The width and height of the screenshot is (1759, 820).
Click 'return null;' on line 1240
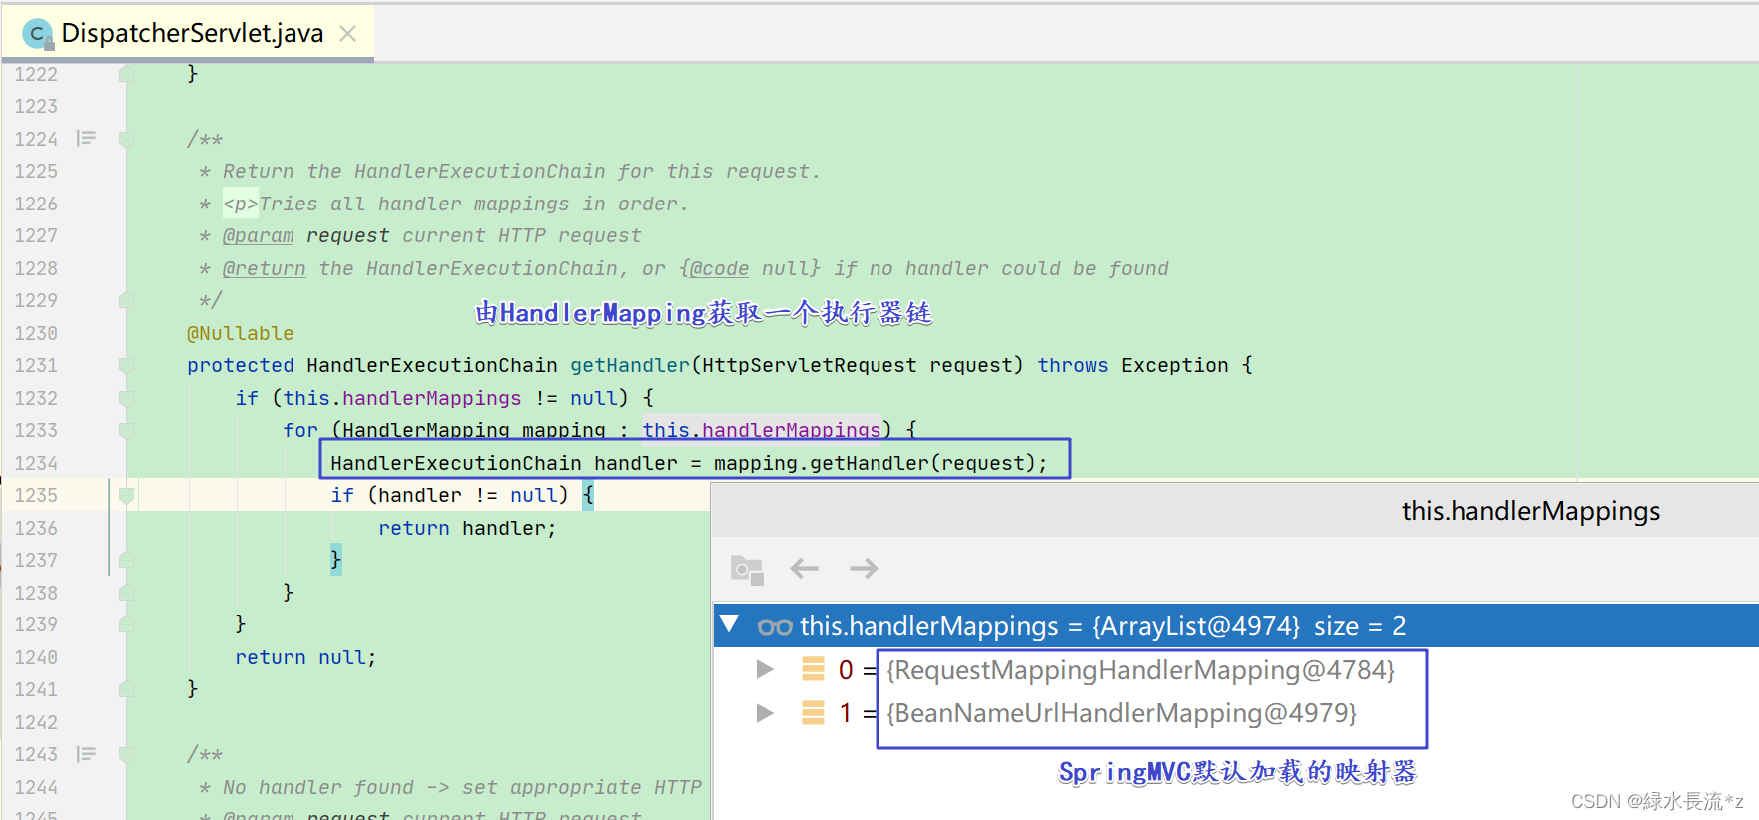click(305, 657)
